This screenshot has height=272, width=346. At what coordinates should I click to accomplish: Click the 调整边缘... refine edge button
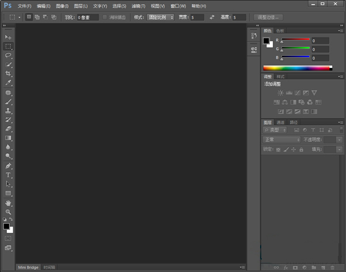tap(268, 17)
